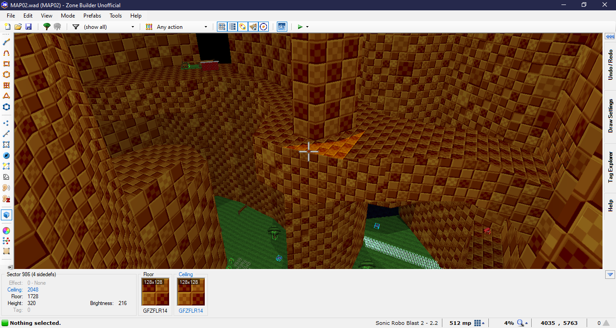Switch to Sectors mode
Viewport: 616px width, 328px height.
(6, 144)
